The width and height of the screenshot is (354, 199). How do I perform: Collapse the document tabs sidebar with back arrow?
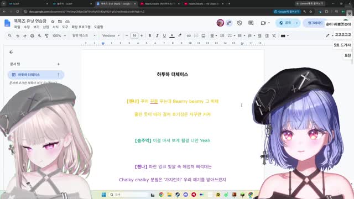11,53
